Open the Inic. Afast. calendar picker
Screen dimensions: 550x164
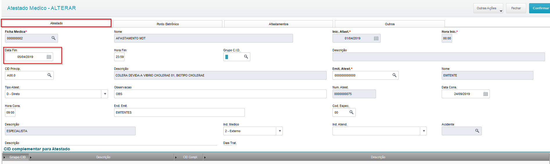[x=376, y=38]
